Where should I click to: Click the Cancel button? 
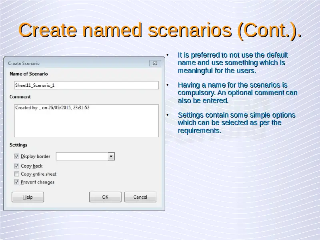140,197
